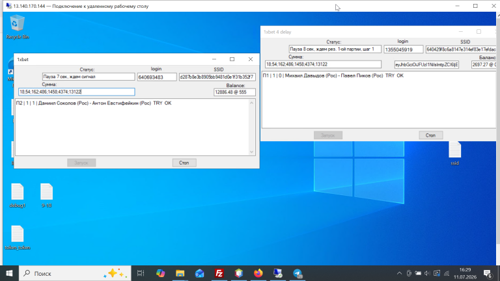Open the volume control in system tray

coord(427,273)
